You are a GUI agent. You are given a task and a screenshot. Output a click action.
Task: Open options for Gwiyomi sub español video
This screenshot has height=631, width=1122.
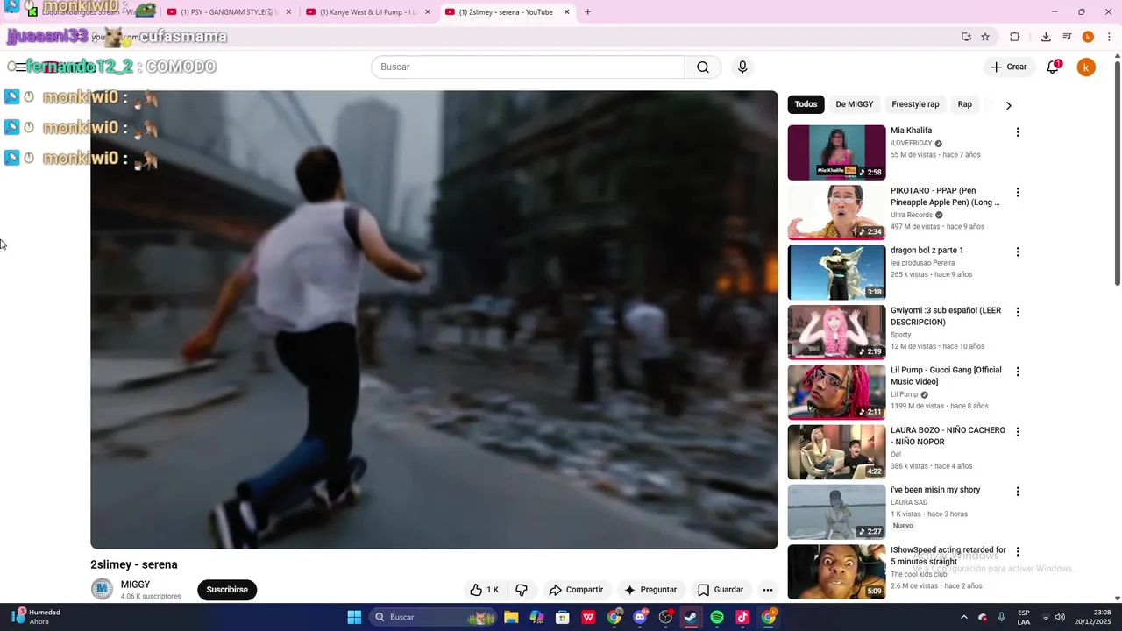pyautogui.click(x=1018, y=312)
